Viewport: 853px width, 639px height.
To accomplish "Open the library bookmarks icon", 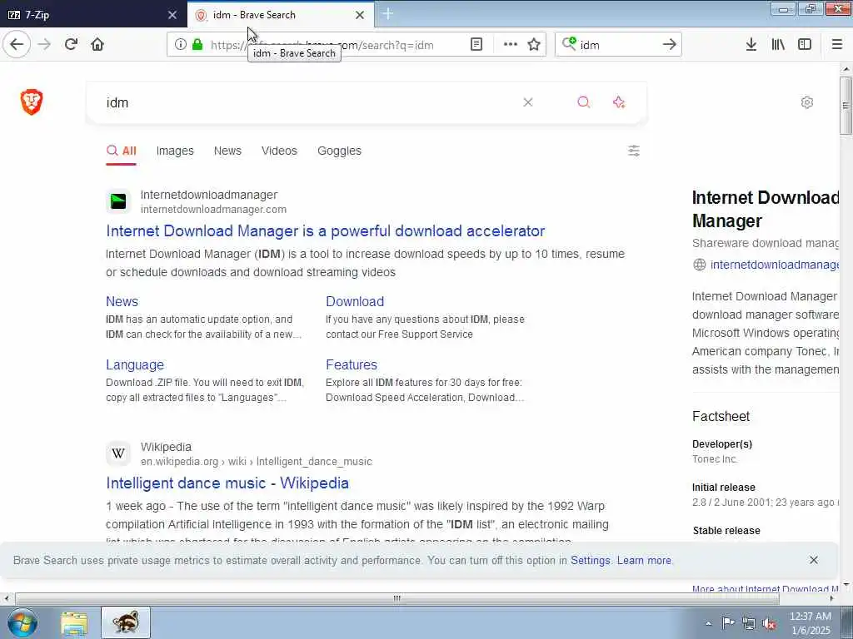I will pyautogui.click(x=778, y=45).
